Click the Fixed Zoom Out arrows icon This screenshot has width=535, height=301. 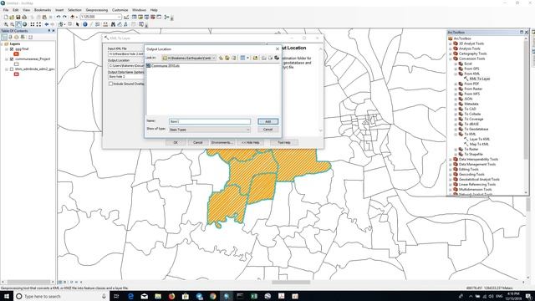point(38,24)
